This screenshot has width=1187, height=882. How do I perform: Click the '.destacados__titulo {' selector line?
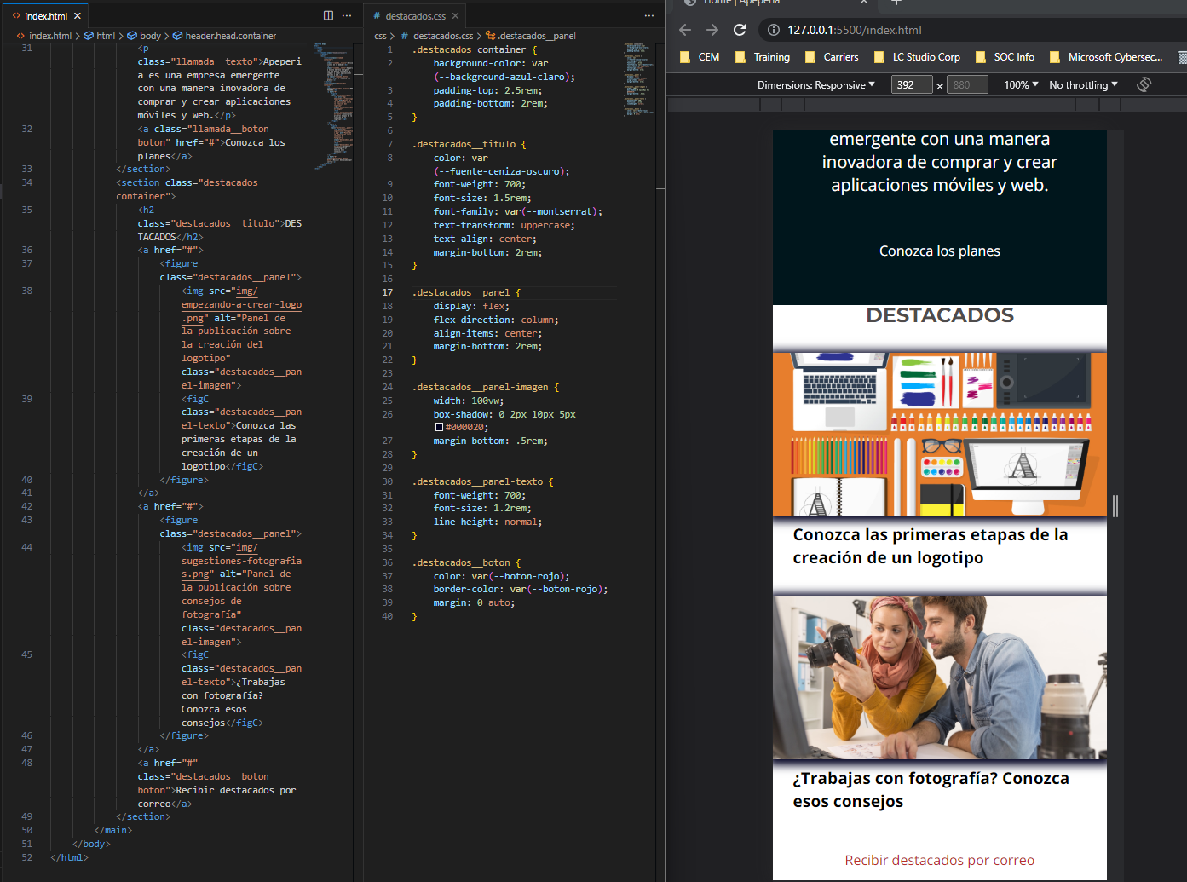point(470,144)
